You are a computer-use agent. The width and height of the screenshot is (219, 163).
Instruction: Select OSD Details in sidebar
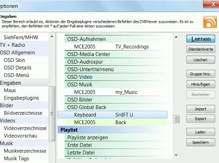[x=18, y=68]
